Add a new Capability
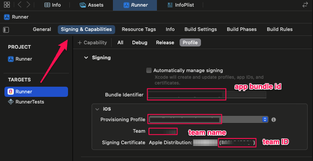 coord(92,42)
